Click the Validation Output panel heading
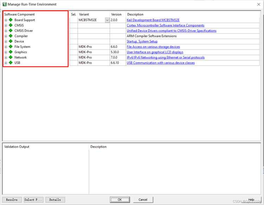The width and height of the screenshot is (264, 205). point(17,147)
